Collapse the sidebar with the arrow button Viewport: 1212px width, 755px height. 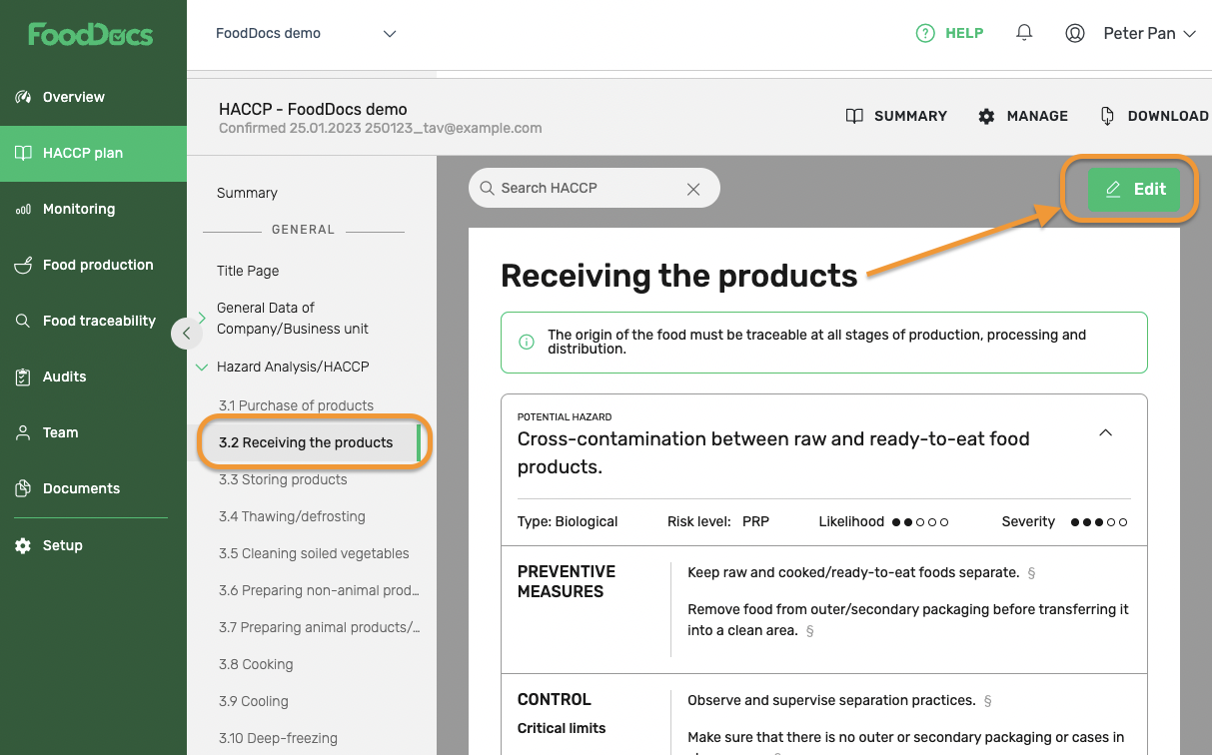(186, 334)
